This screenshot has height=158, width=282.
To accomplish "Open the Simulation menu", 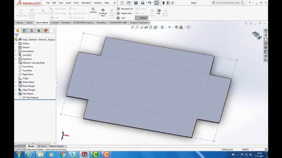I will pos(86,3).
